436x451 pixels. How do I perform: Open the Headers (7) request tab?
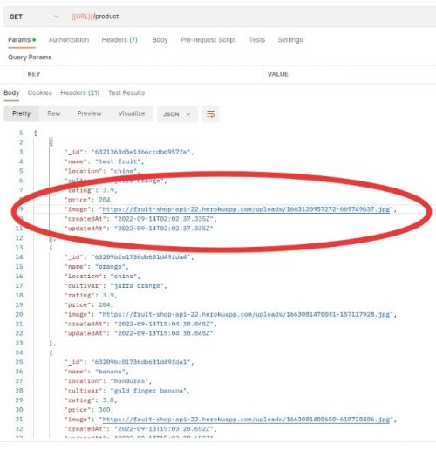click(119, 40)
